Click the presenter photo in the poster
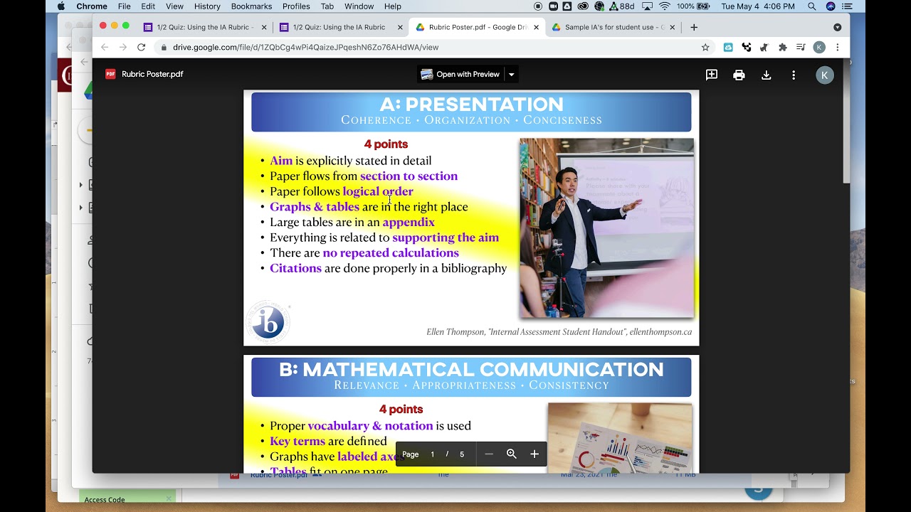This screenshot has width=911, height=512. point(606,228)
